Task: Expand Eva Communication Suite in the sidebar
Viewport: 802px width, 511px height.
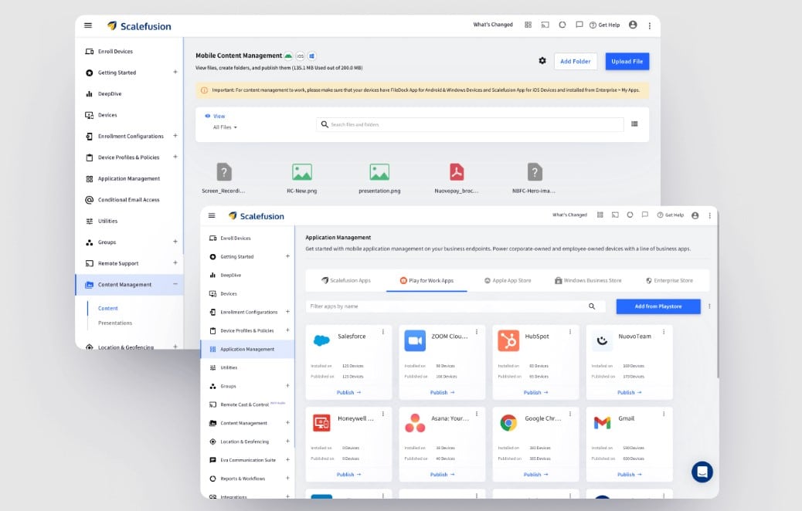Action: (x=287, y=460)
